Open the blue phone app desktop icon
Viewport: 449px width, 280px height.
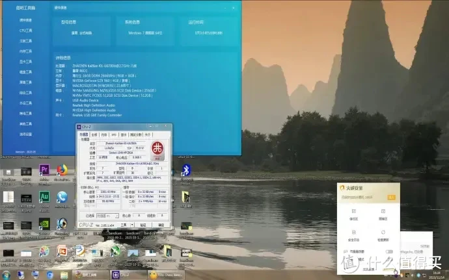coord(62,197)
